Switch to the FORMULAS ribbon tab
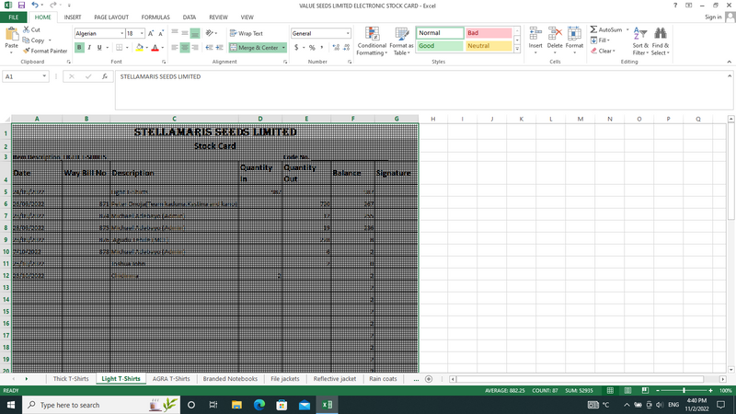 [x=155, y=17]
